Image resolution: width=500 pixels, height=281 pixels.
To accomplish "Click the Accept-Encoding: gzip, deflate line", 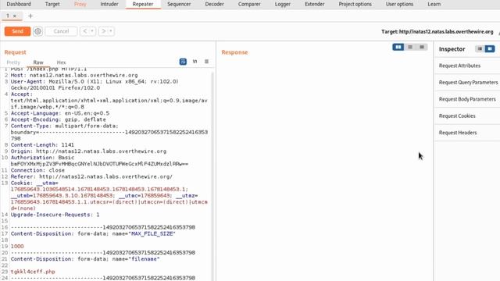I will tap(59, 119).
